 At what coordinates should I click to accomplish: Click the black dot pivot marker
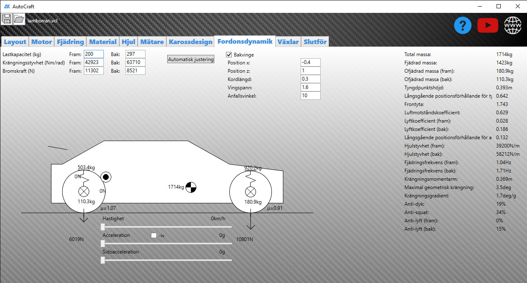[x=106, y=177]
